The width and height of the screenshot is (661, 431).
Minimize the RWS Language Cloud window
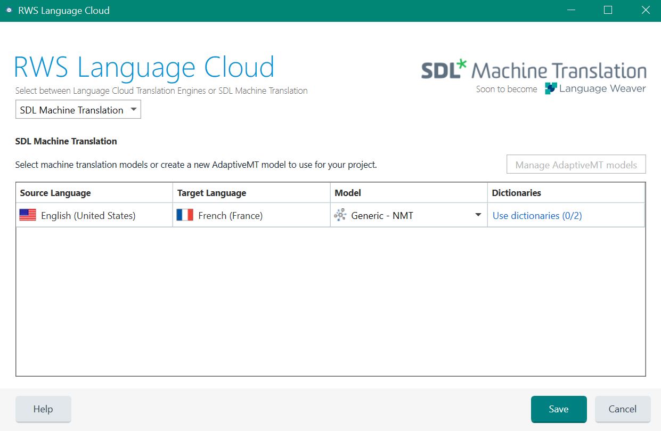pyautogui.click(x=572, y=10)
